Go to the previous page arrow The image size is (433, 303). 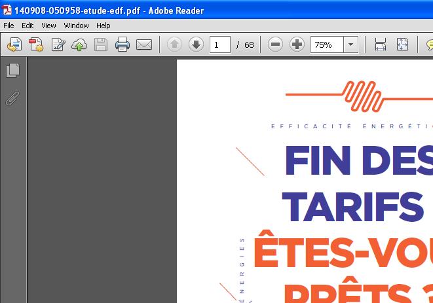174,45
